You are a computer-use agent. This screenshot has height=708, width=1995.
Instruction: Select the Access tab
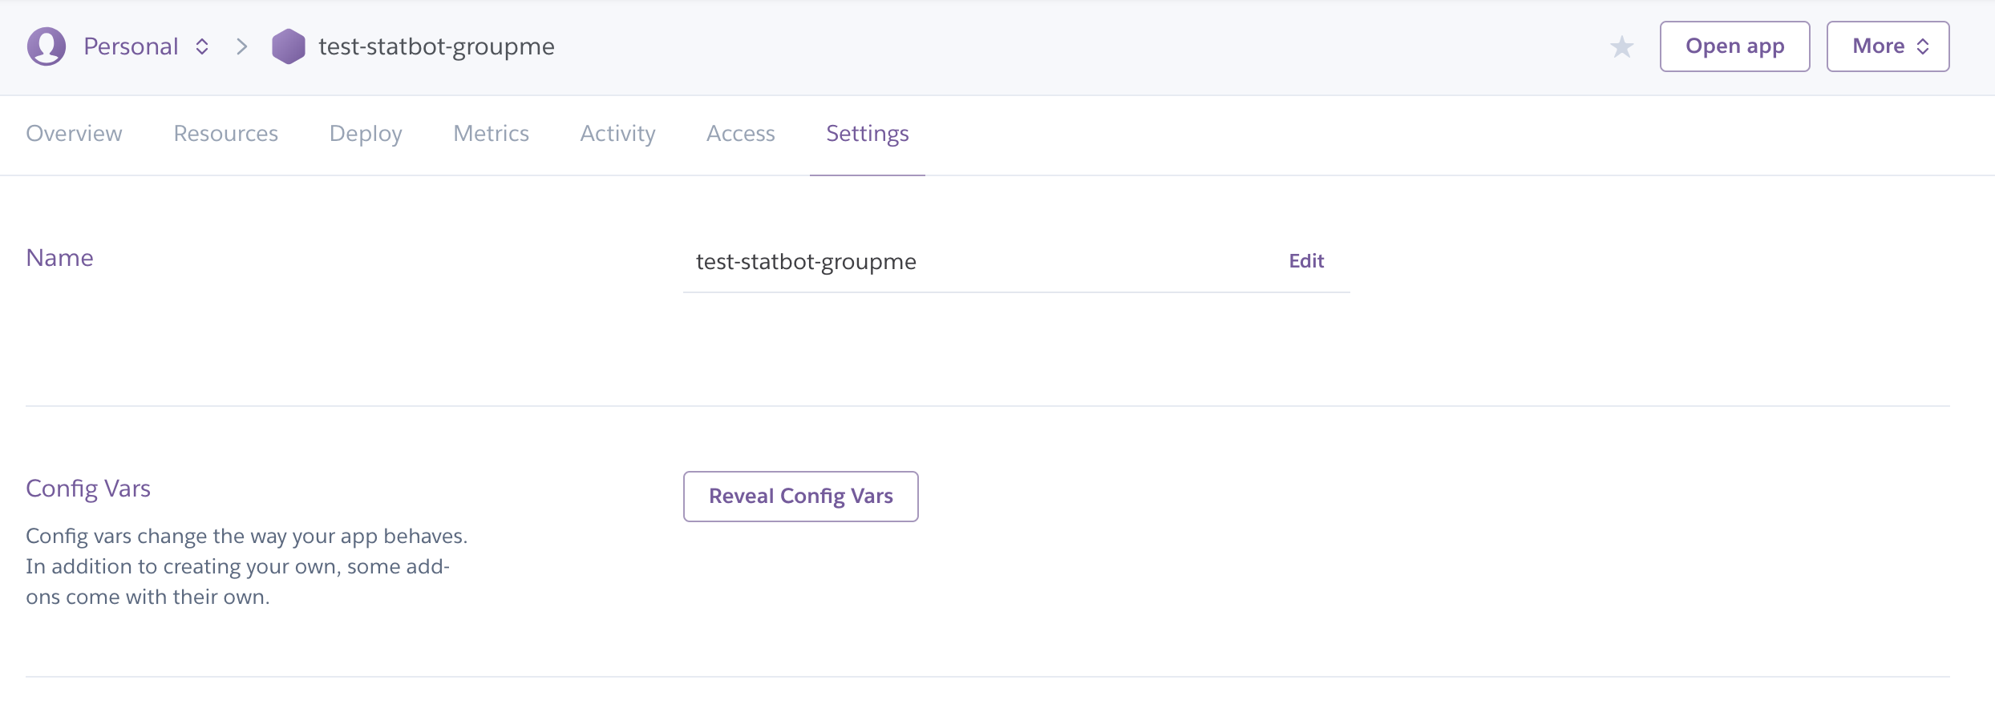tap(740, 133)
